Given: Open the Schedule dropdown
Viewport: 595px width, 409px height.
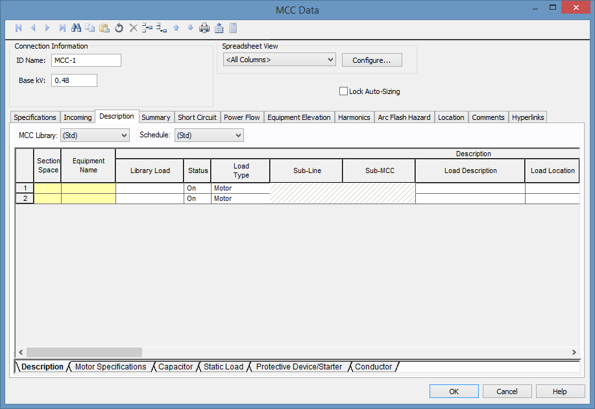Looking at the screenshot, I should (209, 135).
